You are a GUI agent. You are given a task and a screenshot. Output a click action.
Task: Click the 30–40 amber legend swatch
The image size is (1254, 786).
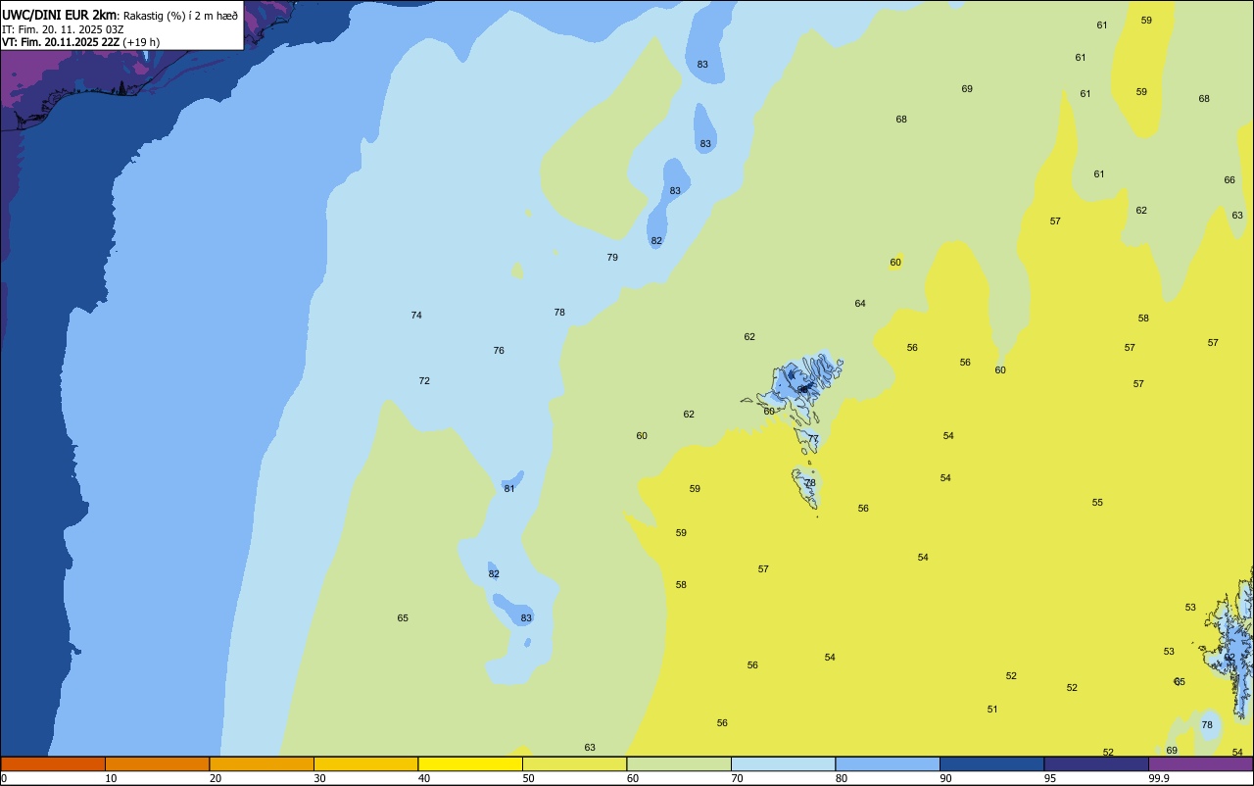tap(365, 763)
